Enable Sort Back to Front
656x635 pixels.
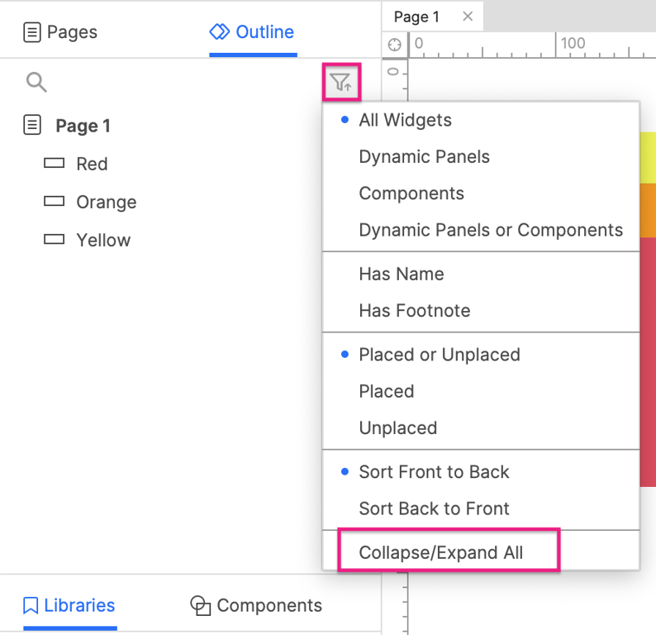pos(434,508)
